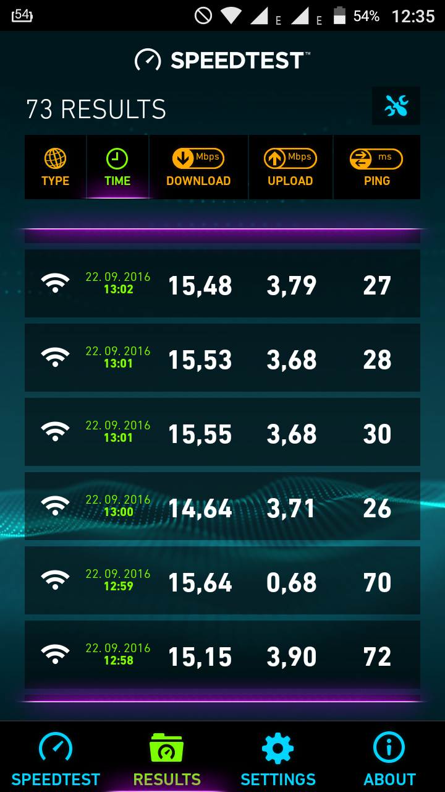This screenshot has width=445, height=792.
Task: Open the tools wrench icon
Action: click(x=396, y=106)
